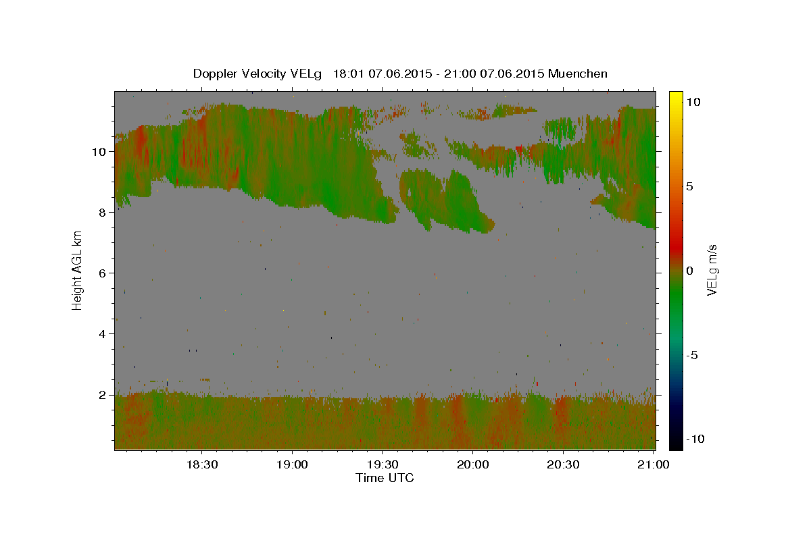811x540 pixels.
Task: Click the date range "18:01 07.06.2015 - 21:00 07.06.2015" in the title
Action: pyautogui.click(x=439, y=74)
